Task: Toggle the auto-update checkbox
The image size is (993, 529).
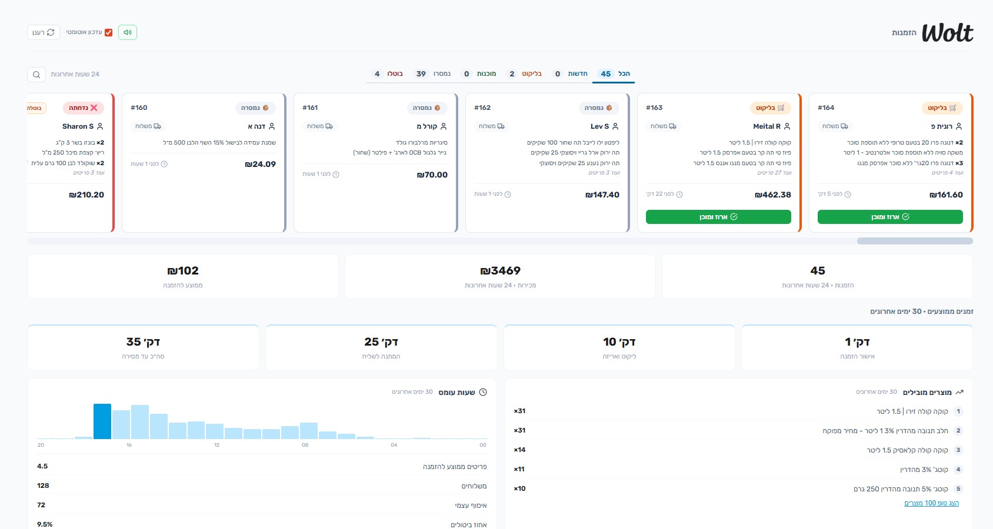Action: pos(108,32)
